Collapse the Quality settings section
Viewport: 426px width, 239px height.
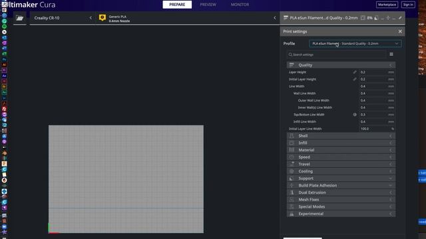pyautogui.click(x=391, y=65)
